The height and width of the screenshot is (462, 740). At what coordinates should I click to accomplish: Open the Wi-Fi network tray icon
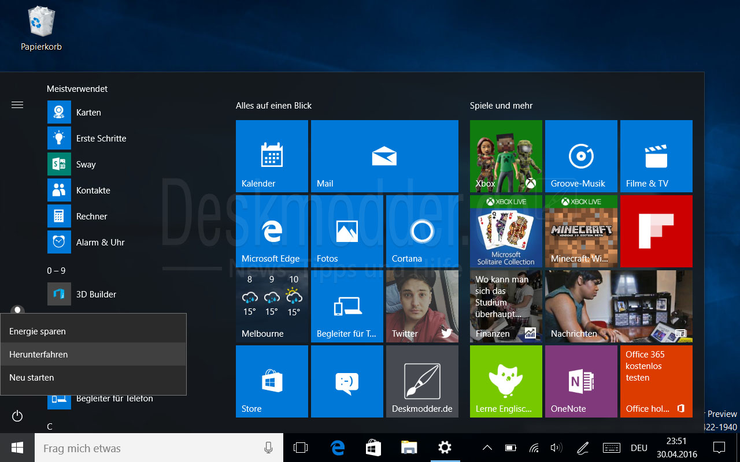[x=534, y=448]
